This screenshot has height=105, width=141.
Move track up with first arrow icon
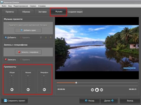[46, 38]
